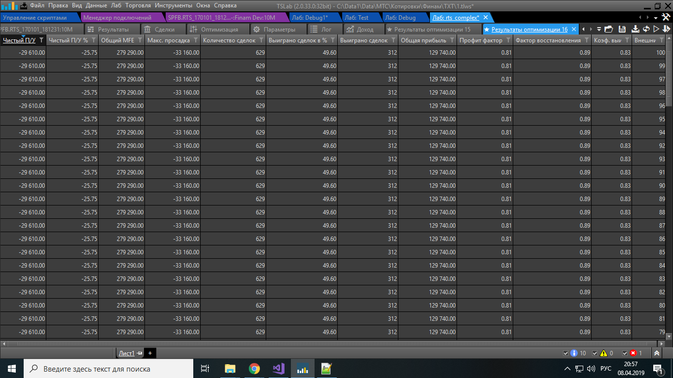The image size is (673, 378).
Task: Open Task View on the taskbar
Action: [206, 368]
